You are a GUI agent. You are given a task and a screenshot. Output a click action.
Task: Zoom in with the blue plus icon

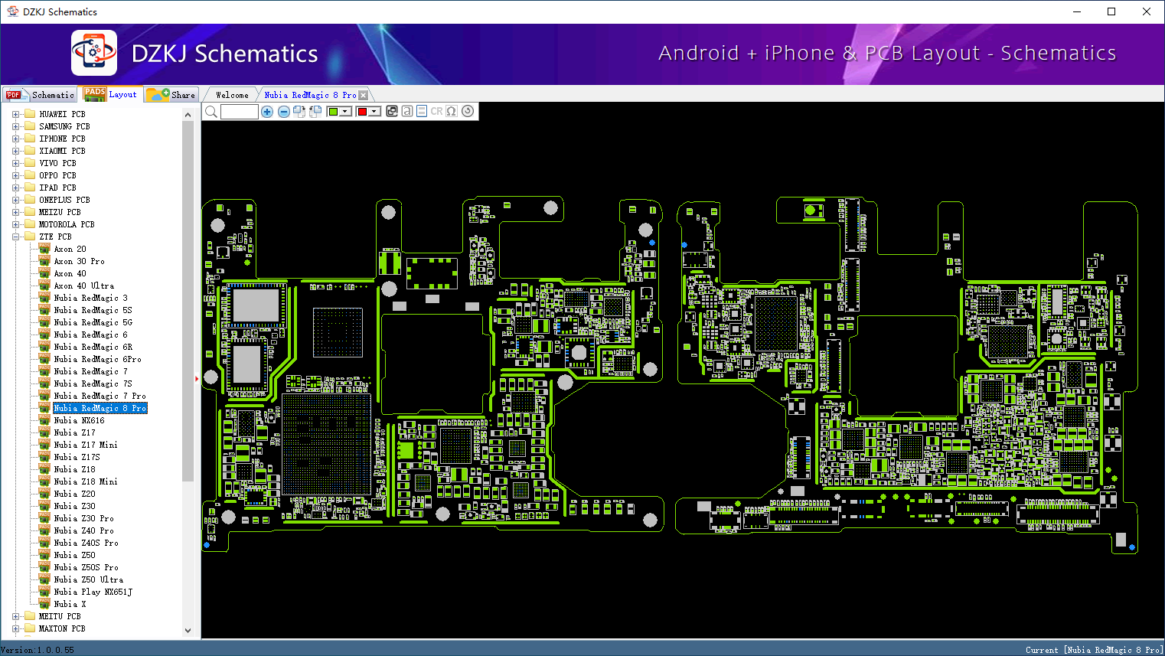point(267,112)
